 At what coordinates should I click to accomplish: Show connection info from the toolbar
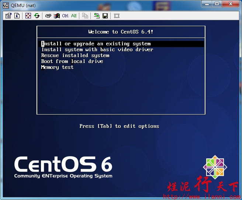pyautogui.click(x=17, y=16)
